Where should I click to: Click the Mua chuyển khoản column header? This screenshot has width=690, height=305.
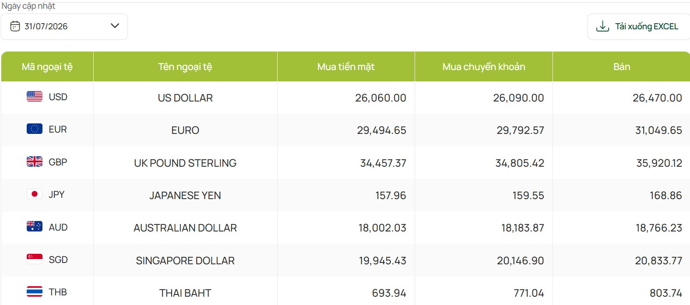(484, 67)
